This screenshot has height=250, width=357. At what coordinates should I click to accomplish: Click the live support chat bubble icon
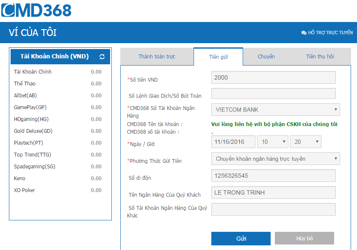(x=304, y=33)
